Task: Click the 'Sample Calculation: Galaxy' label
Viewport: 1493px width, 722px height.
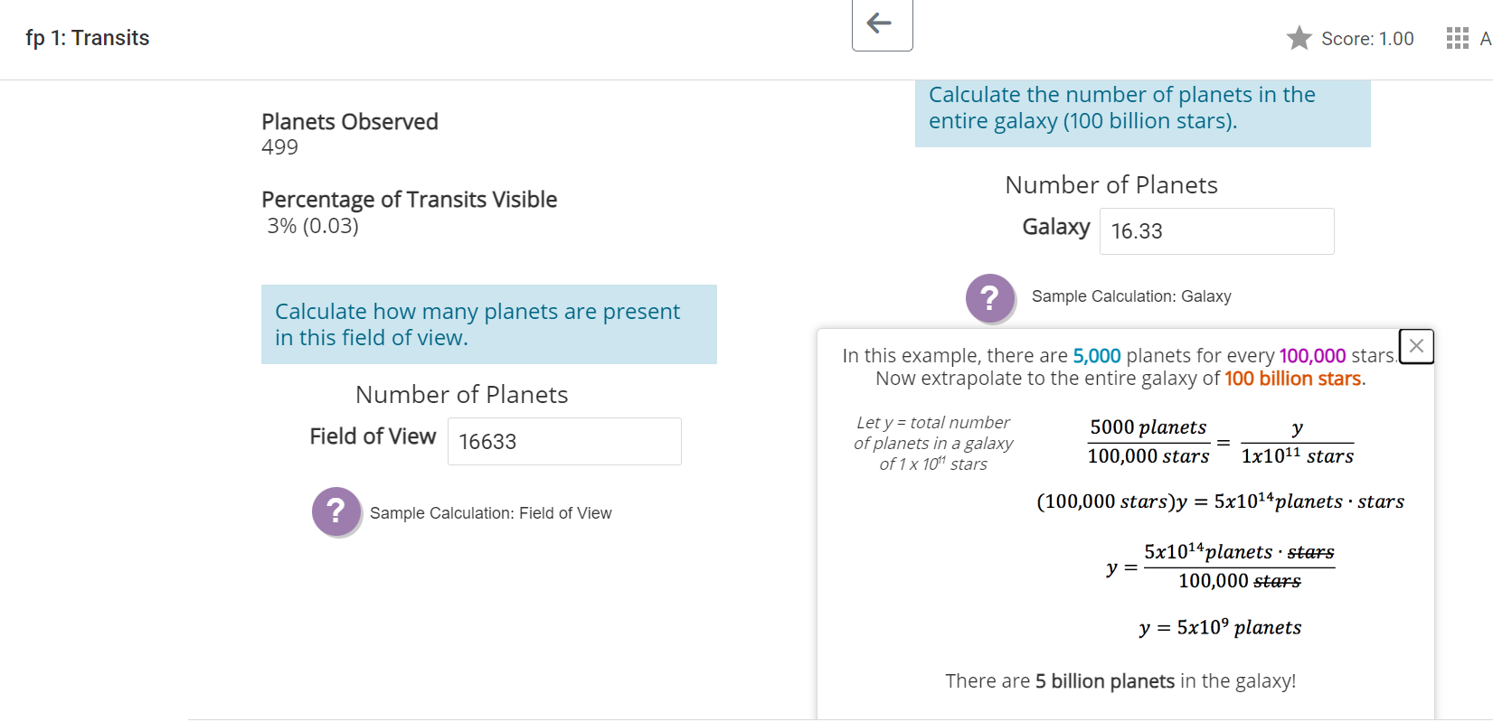Action: [1131, 295]
